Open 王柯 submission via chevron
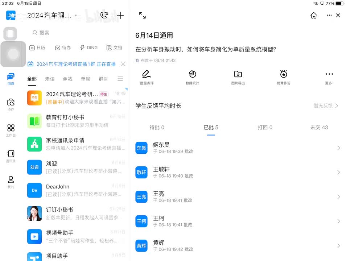This screenshot has height=261, width=346. point(338,221)
